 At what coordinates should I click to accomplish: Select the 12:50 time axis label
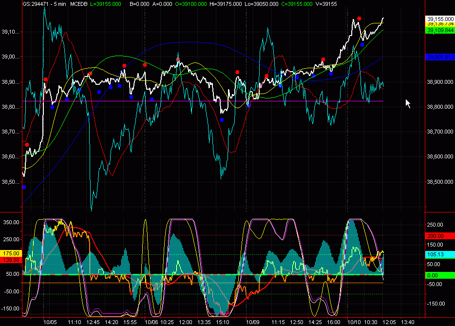pos(297,322)
